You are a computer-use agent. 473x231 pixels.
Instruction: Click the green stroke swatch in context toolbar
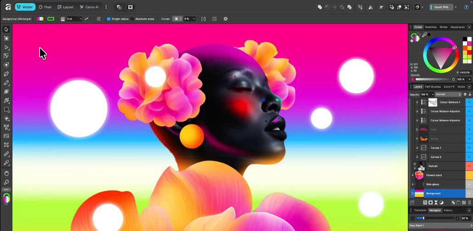click(x=51, y=19)
